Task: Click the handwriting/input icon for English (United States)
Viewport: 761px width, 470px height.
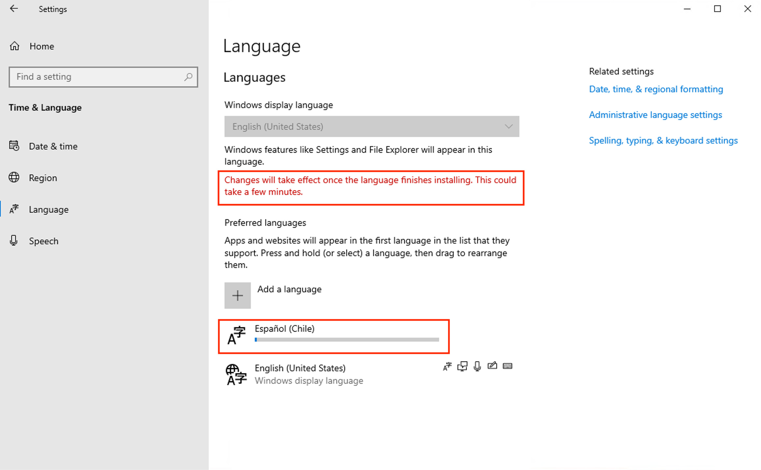Action: [492, 366]
